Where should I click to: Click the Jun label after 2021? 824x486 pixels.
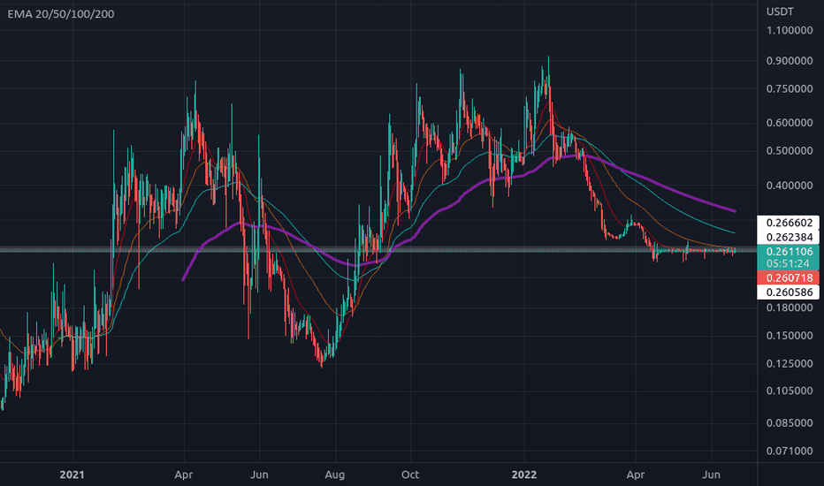point(259,475)
